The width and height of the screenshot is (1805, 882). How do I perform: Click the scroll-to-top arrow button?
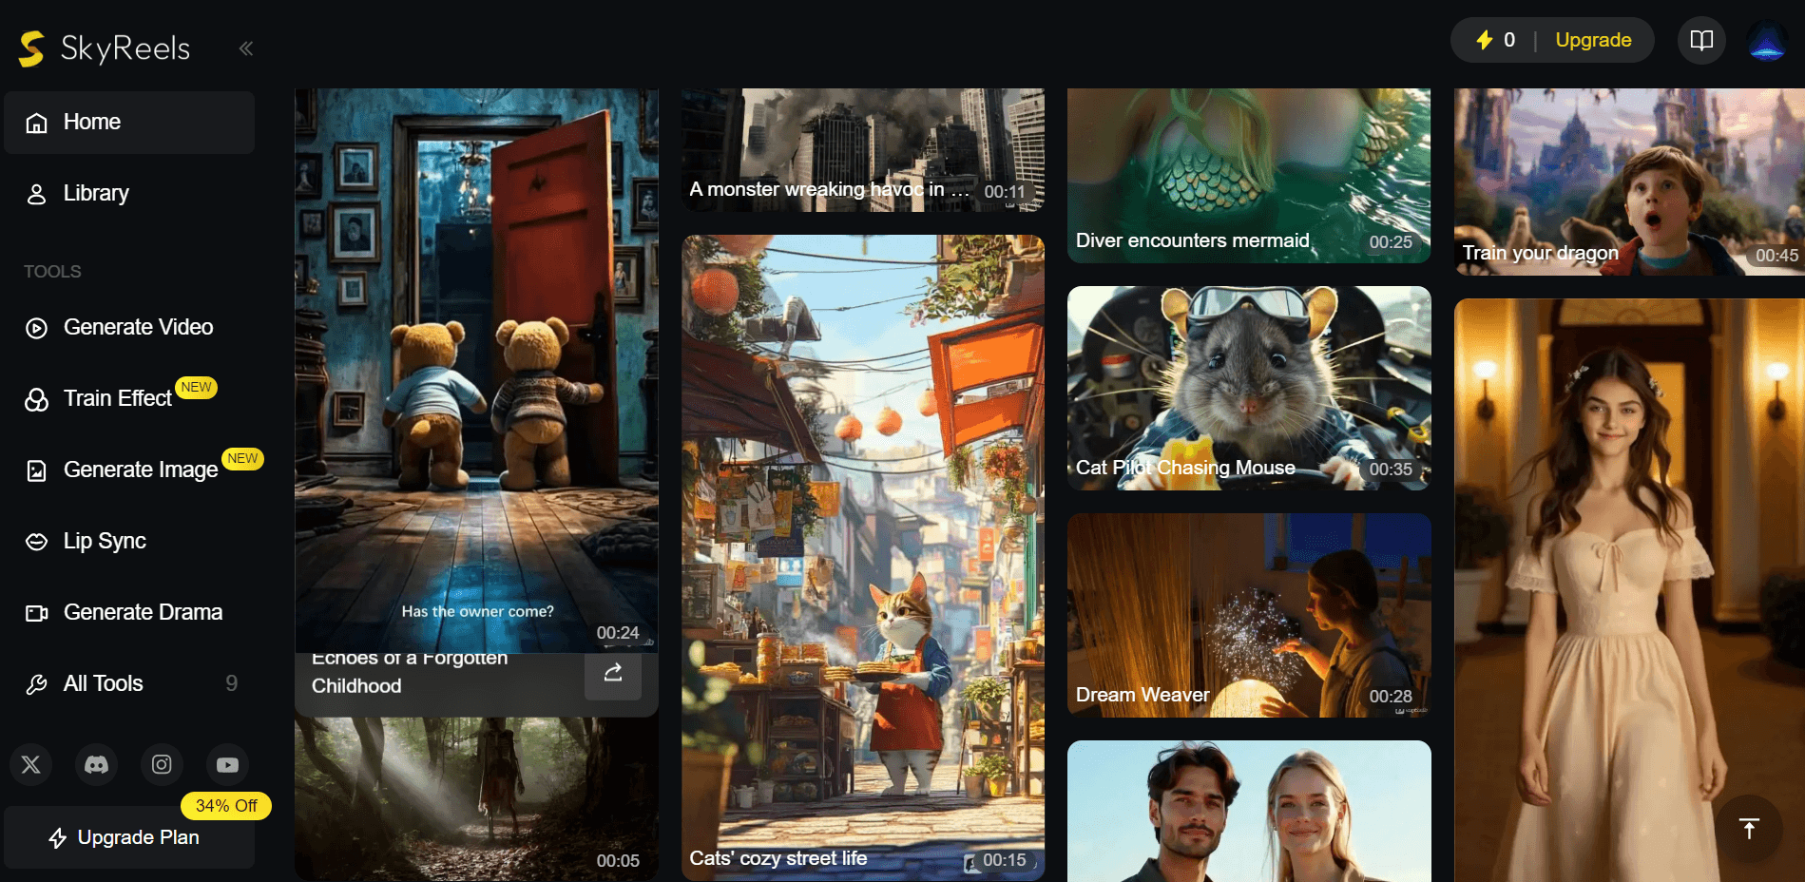(x=1749, y=828)
